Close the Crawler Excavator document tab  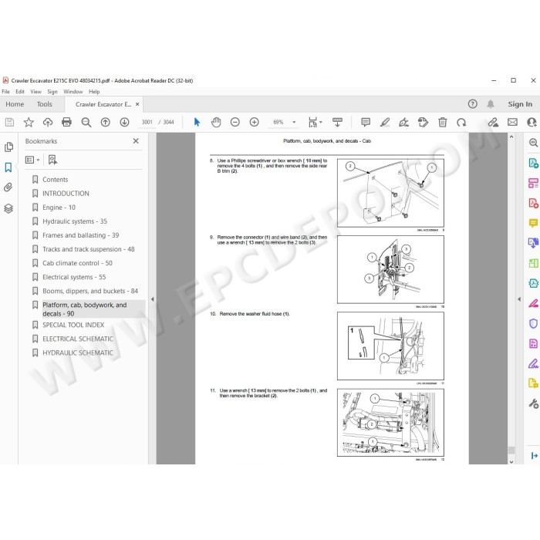137,104
